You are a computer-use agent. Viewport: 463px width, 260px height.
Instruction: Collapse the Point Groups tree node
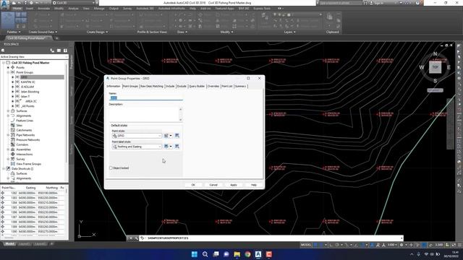8,72
